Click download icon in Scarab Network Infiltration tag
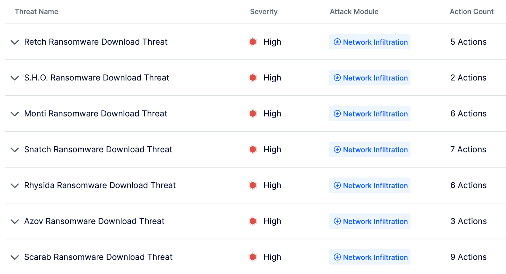Screen dimensions: 506x274 point(337,257)
